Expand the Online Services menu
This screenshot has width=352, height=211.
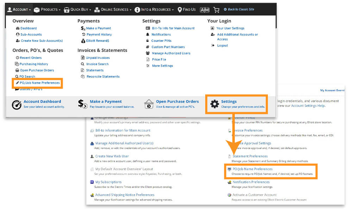[x=113, y=9]
